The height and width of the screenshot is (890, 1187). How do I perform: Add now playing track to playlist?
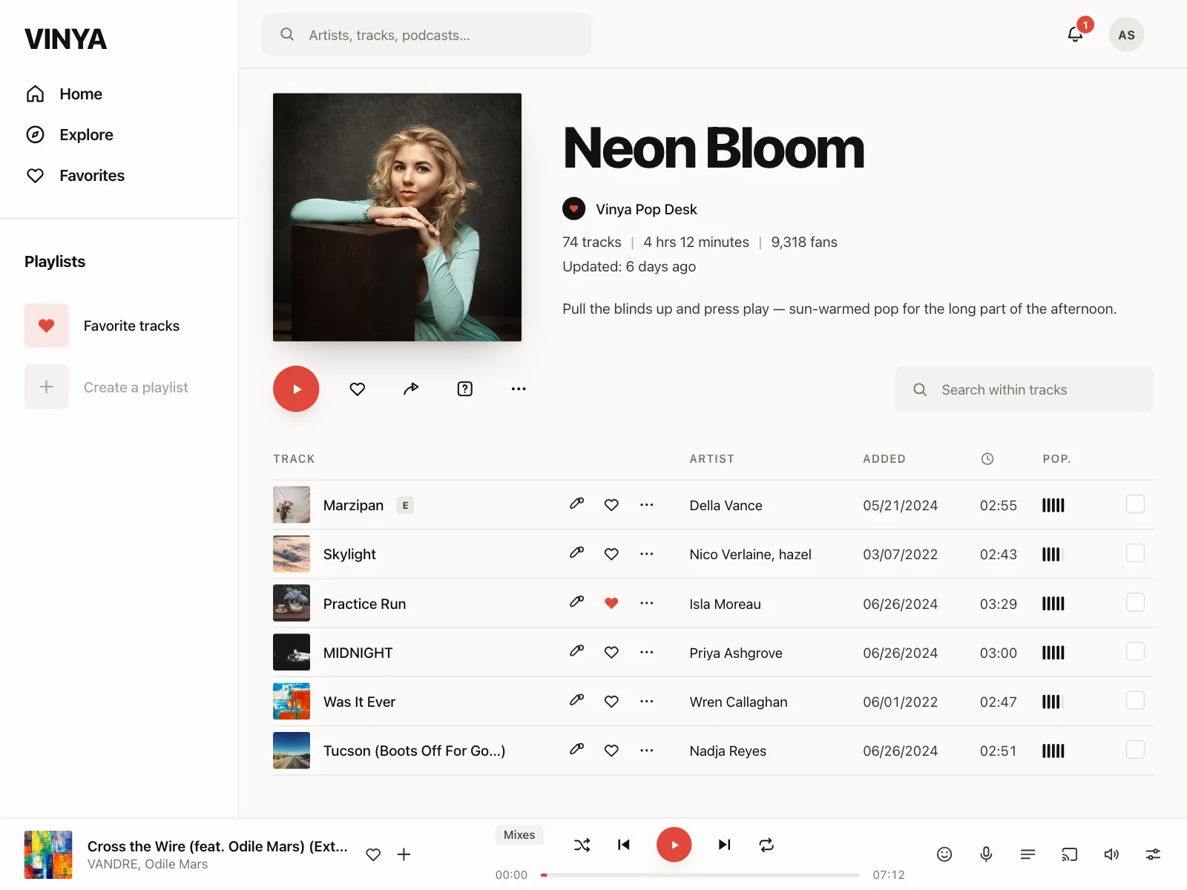coord(404,854)
